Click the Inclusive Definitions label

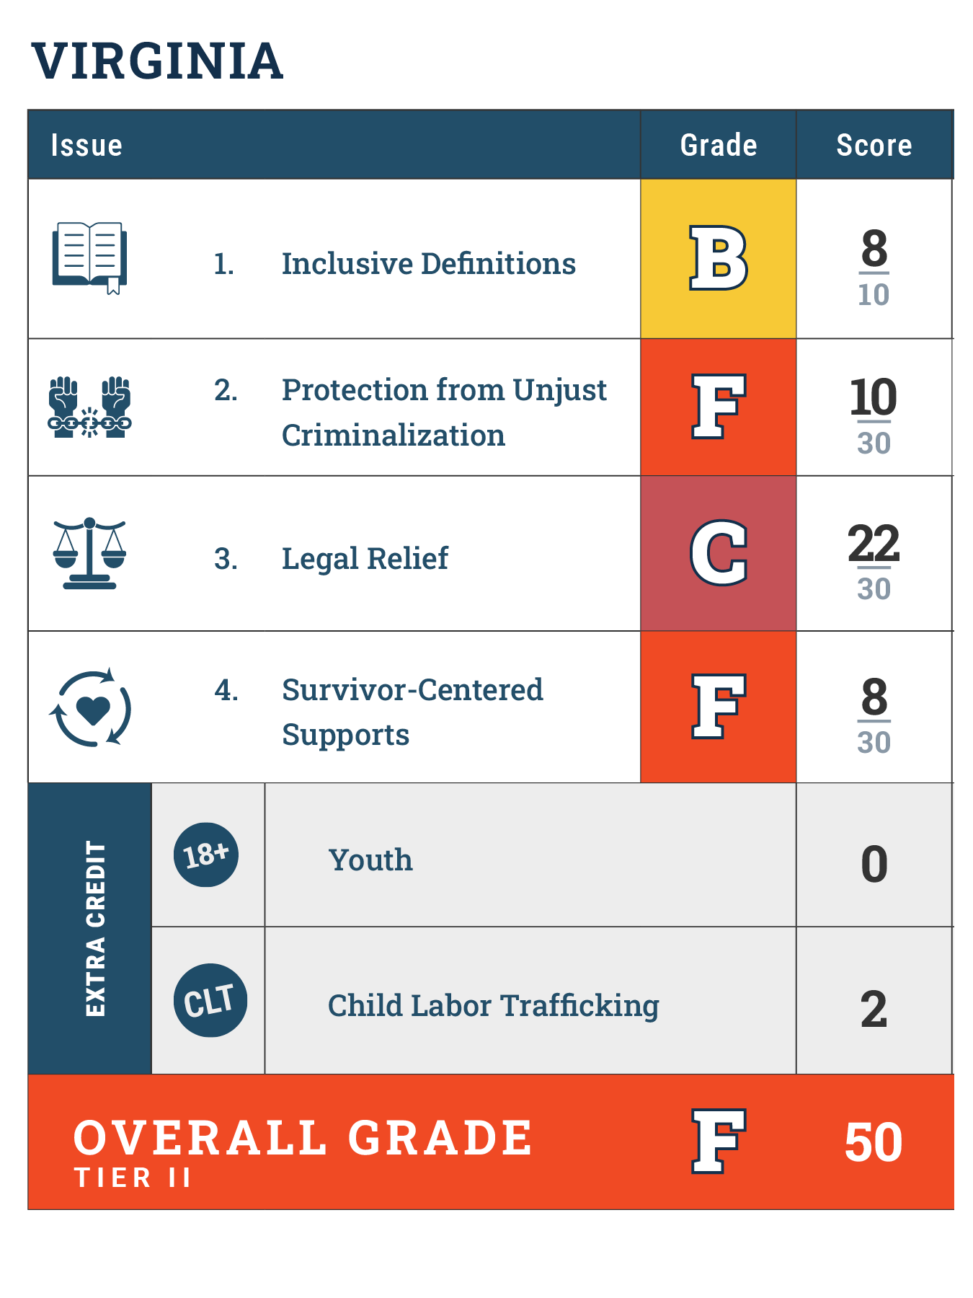[428, 264]
